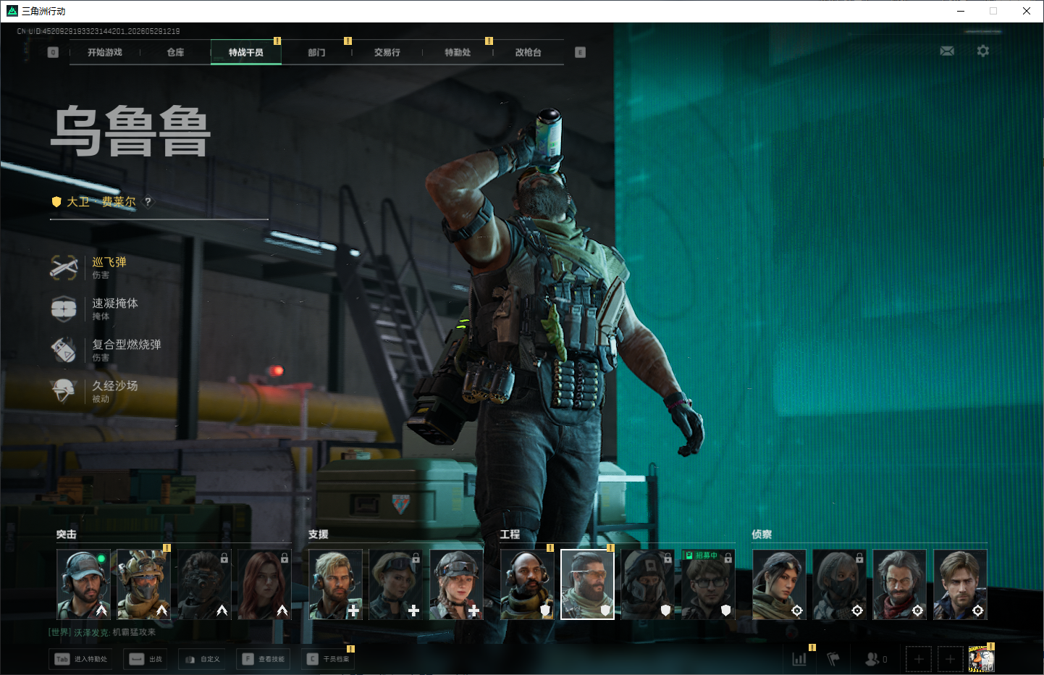1044x675 pixels.
Task: Select the 巡飞弹 skill icon
Action: [x=64, y=267]
